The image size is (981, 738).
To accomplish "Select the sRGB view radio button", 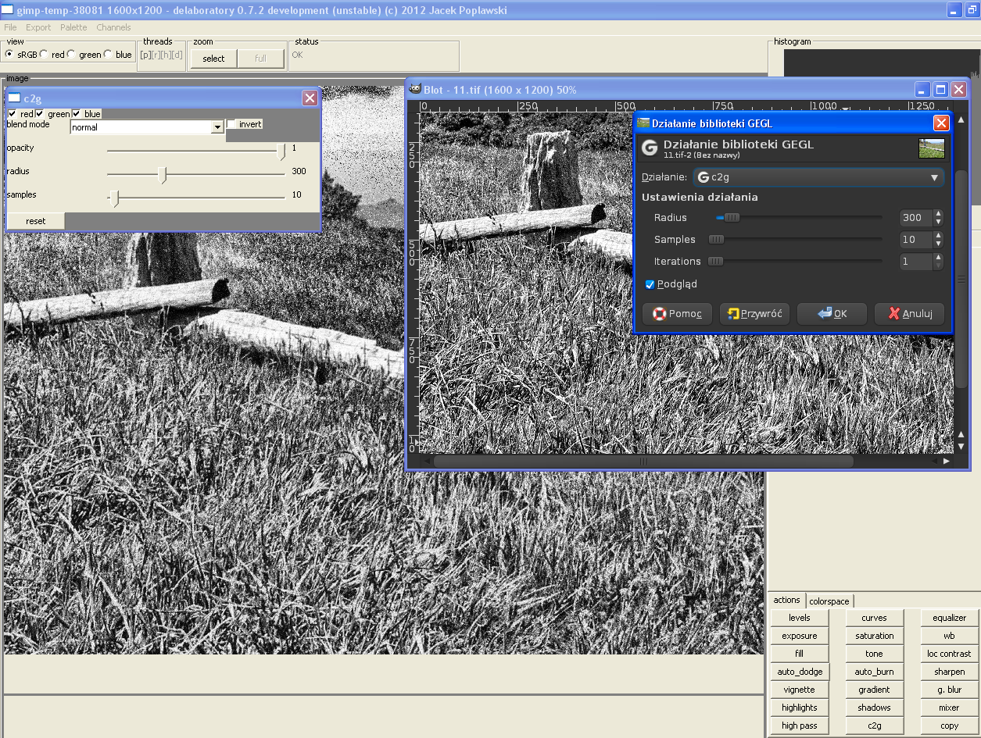I will click(9, 55).
